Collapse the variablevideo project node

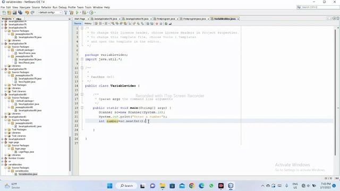[3, 164]
